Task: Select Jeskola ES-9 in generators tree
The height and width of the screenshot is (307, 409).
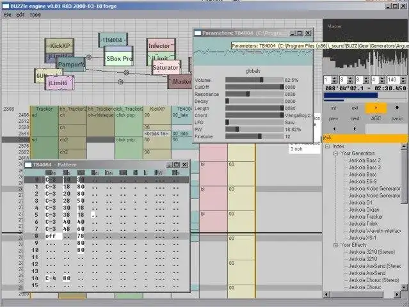Action: pos(362,182)
